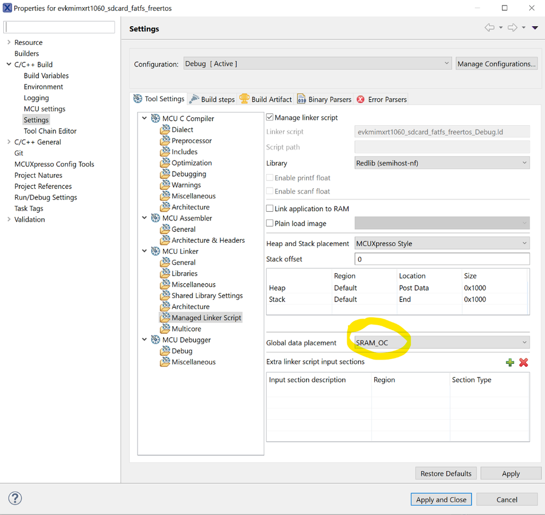Click the Dialect option icon
The height and width of the screenshot is (515, 545).
(x=165, y=130)
